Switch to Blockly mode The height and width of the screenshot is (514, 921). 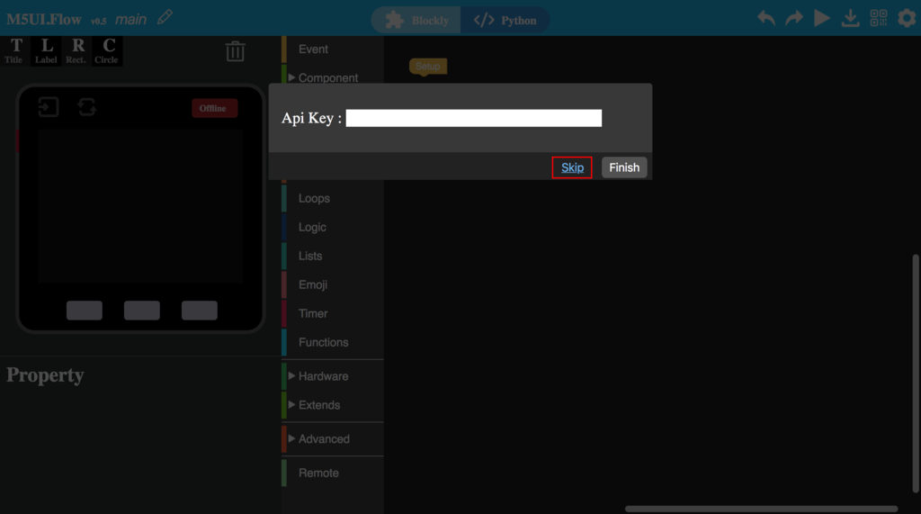417,20
